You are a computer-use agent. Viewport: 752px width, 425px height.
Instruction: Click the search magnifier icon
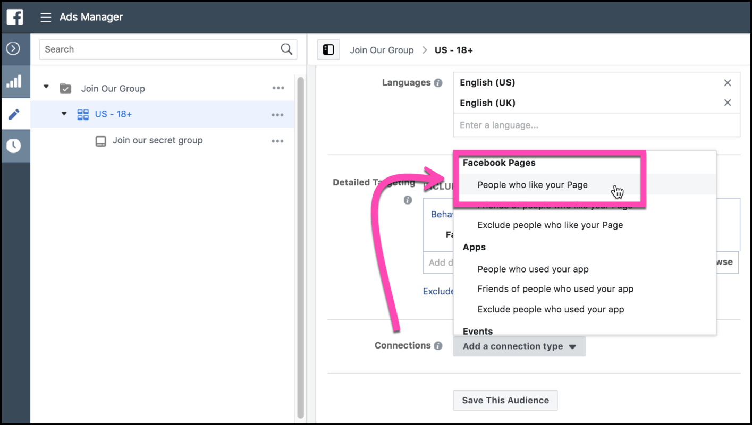(x=286, y=49)
